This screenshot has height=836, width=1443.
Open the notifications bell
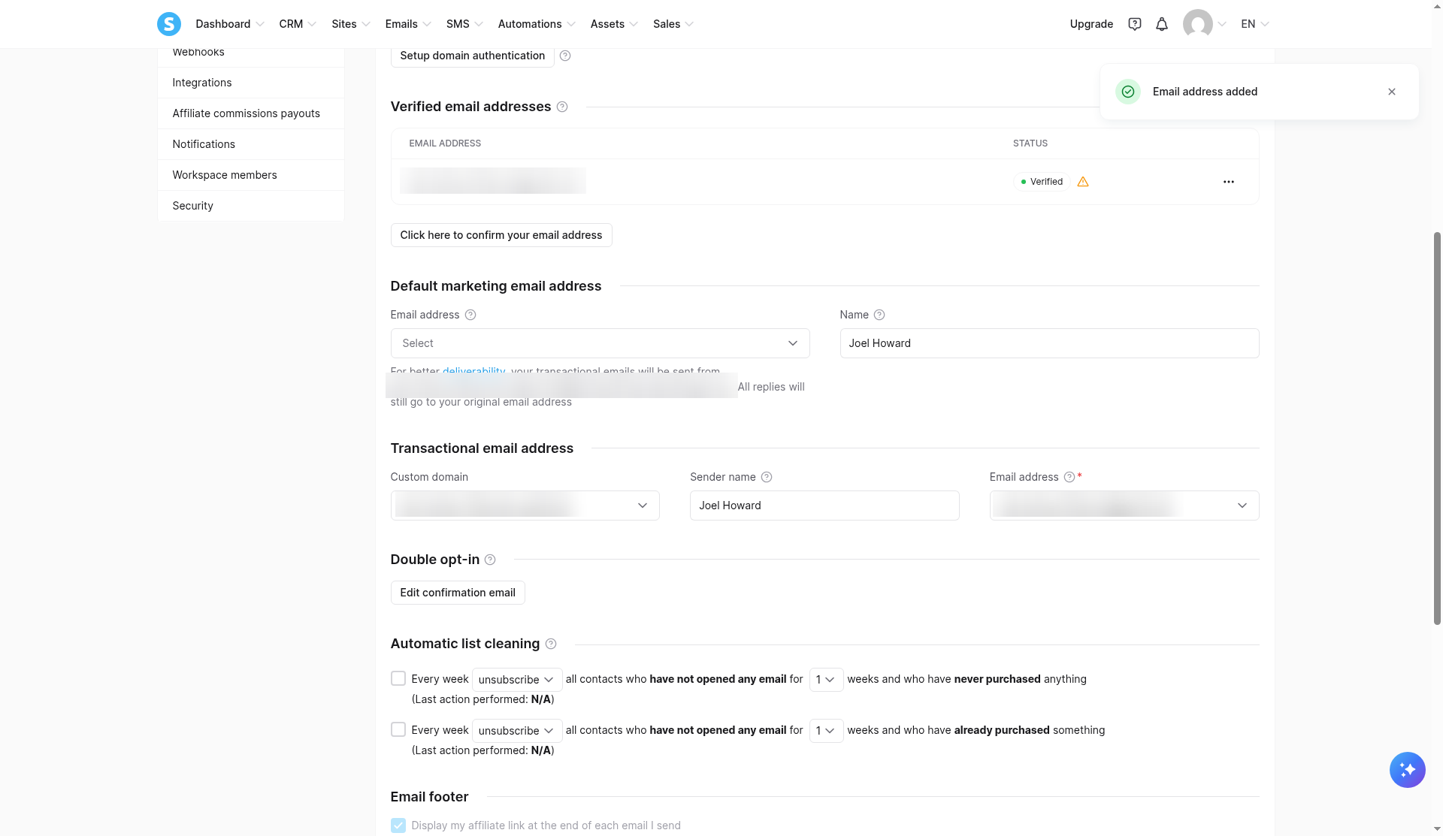1162,24
